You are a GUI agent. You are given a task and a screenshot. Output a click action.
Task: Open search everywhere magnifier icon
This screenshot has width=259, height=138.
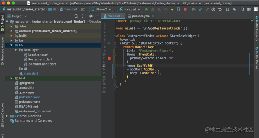(x=242, y=10)
